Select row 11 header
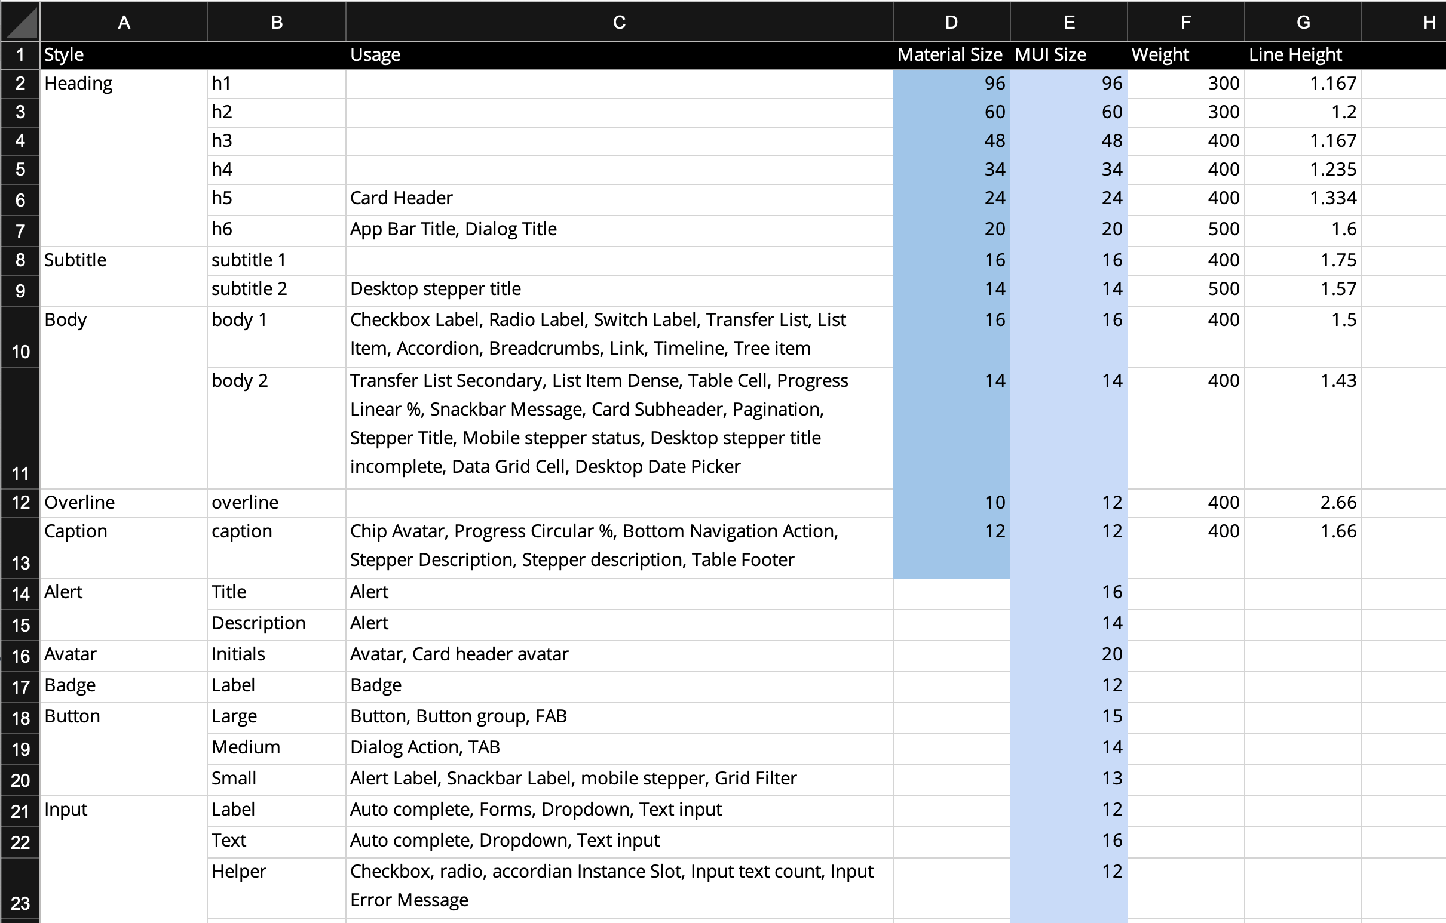 coord(20,428)
